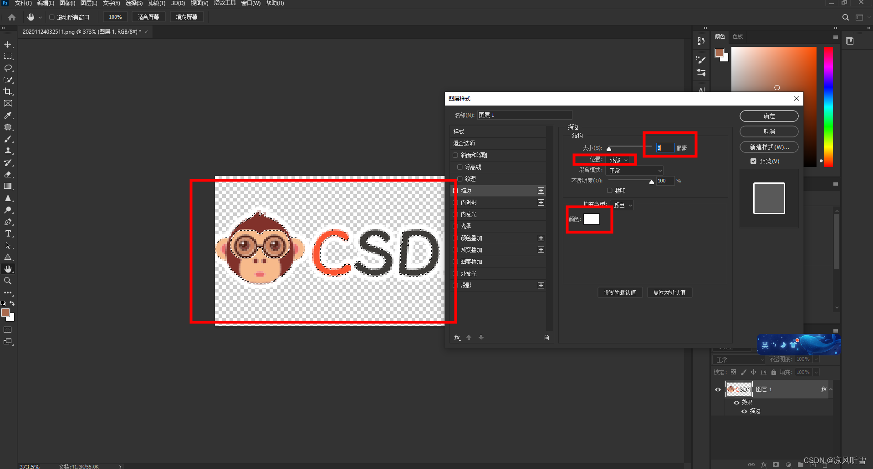Open the search icon at top right
The width and height of the screenshot is (873, 469).
pos(845,17)
